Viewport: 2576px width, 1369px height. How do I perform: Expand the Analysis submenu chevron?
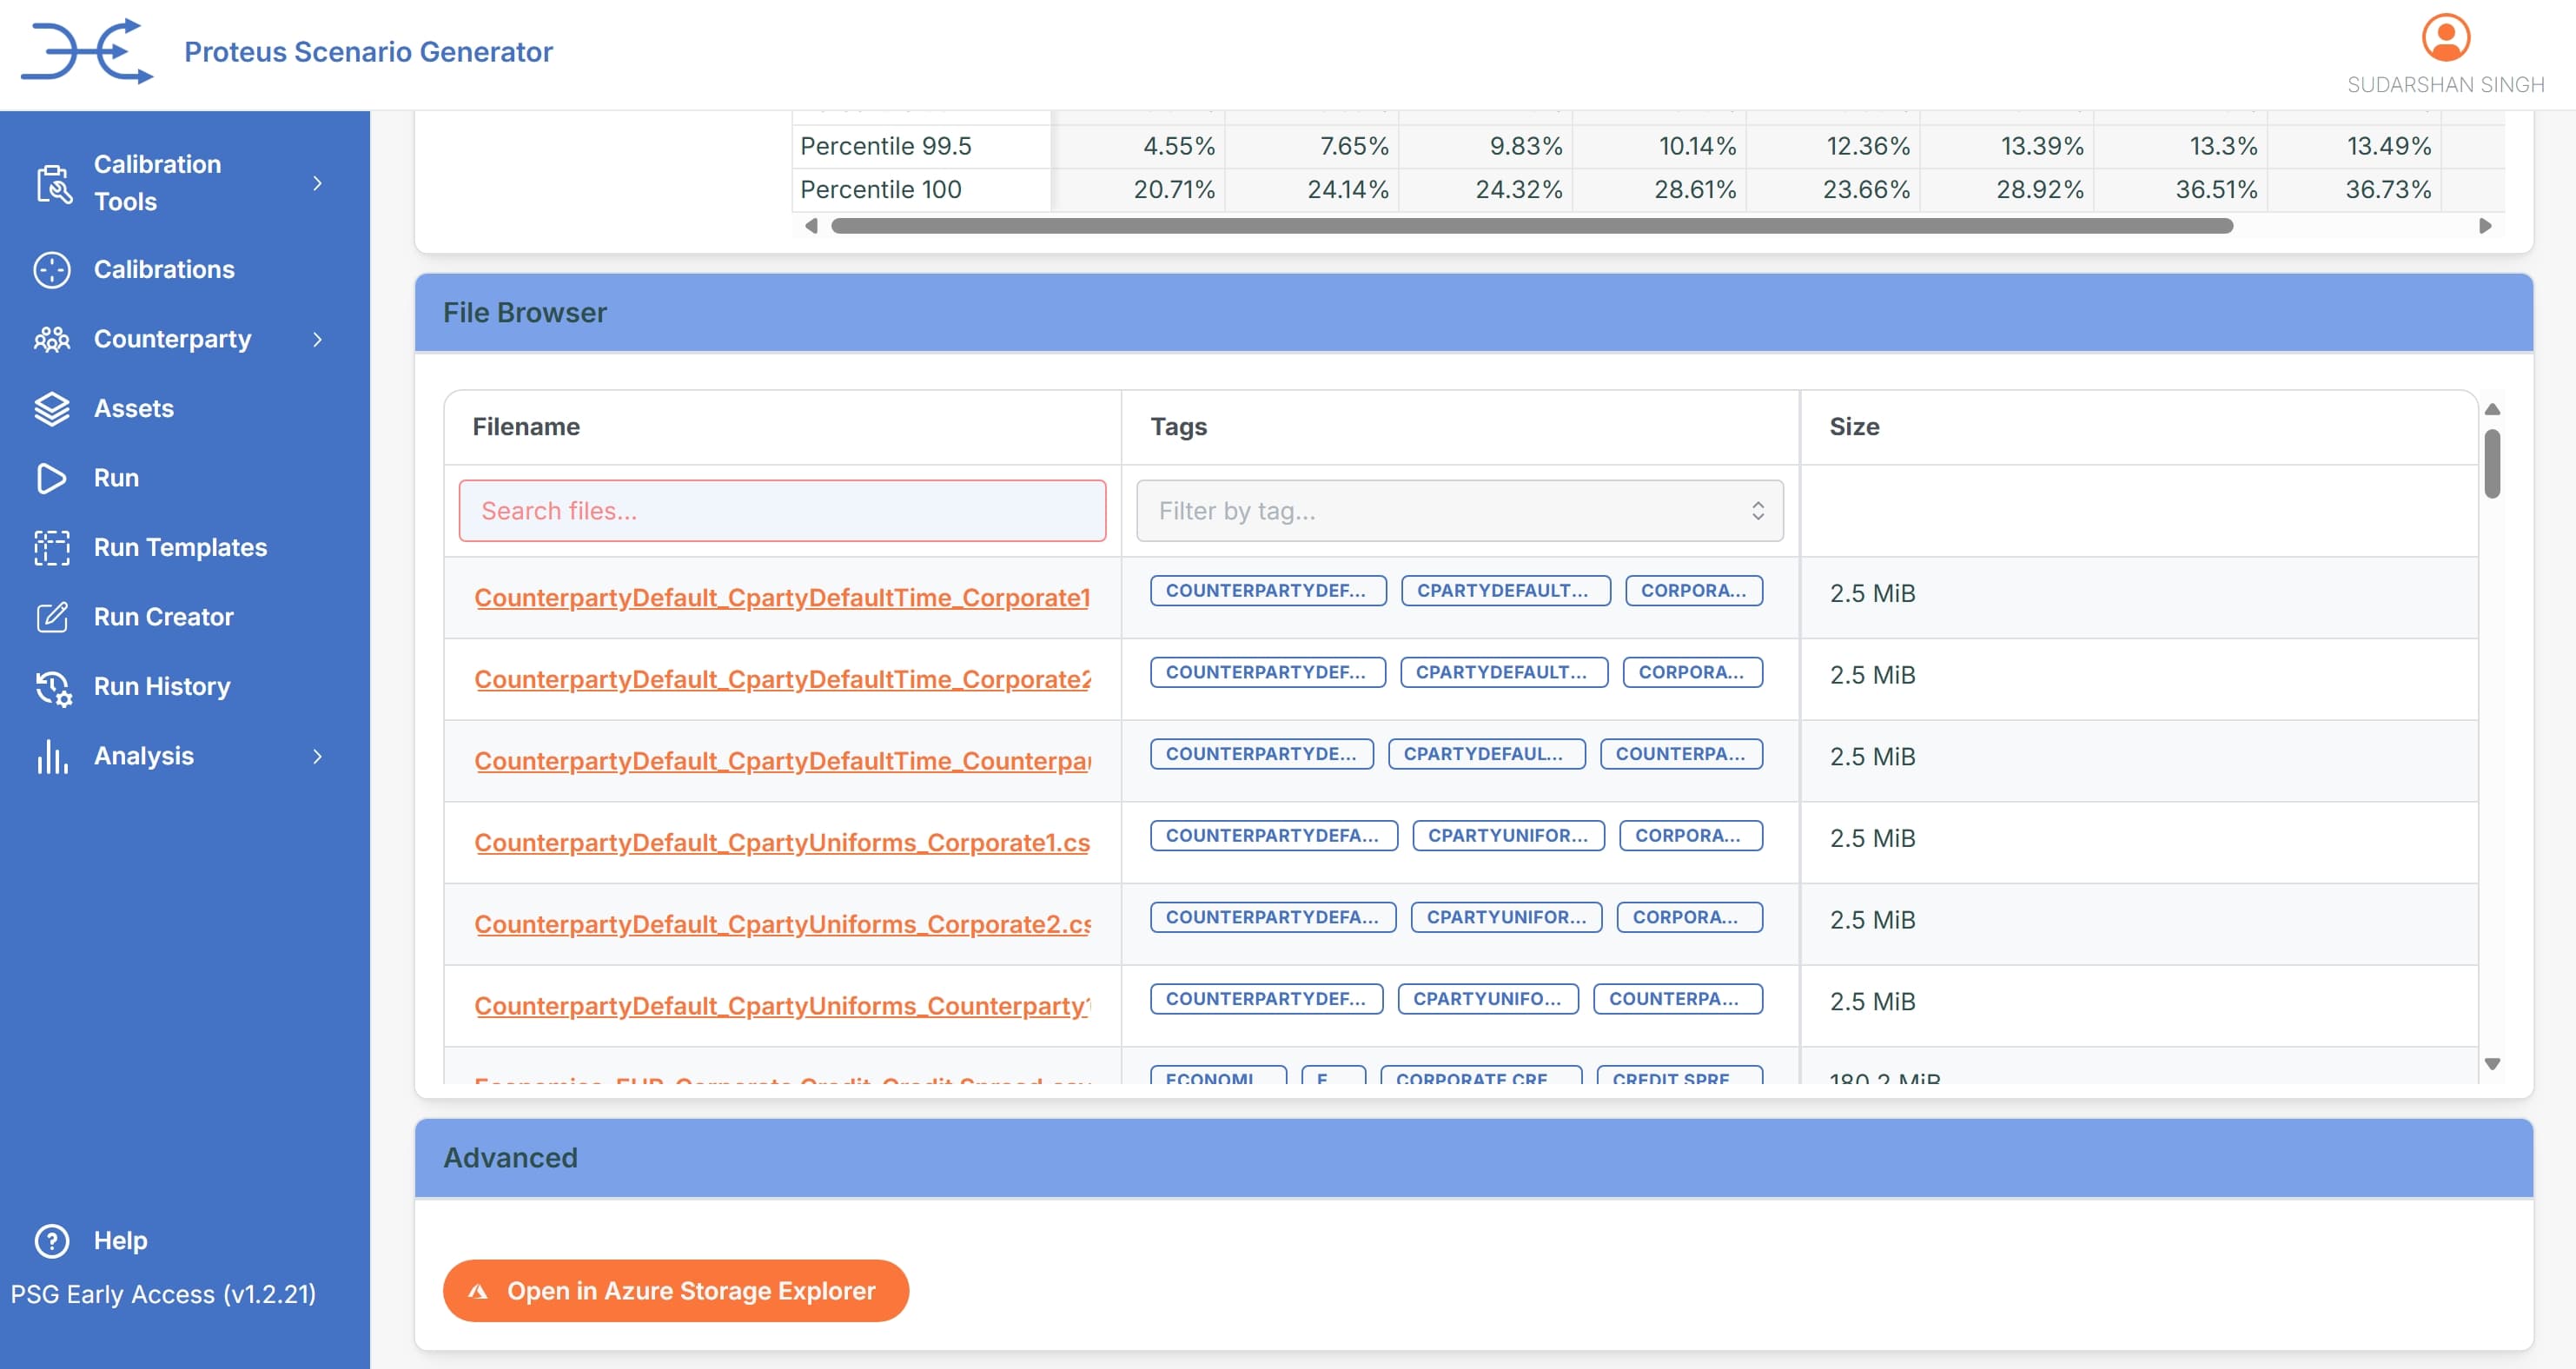(318, 757)
